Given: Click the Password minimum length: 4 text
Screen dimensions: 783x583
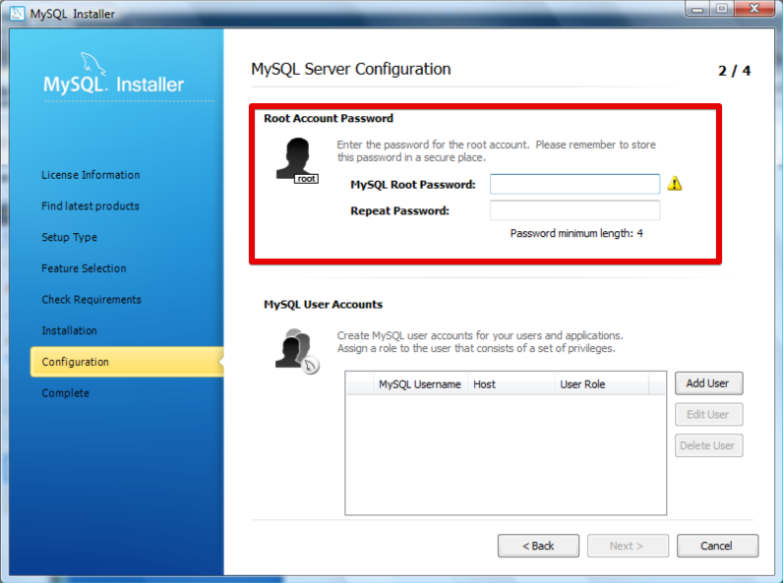Looking at the screenshot, I should pos(576,233).
